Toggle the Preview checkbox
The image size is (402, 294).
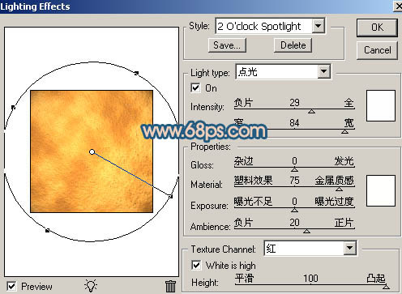point(11,286)
